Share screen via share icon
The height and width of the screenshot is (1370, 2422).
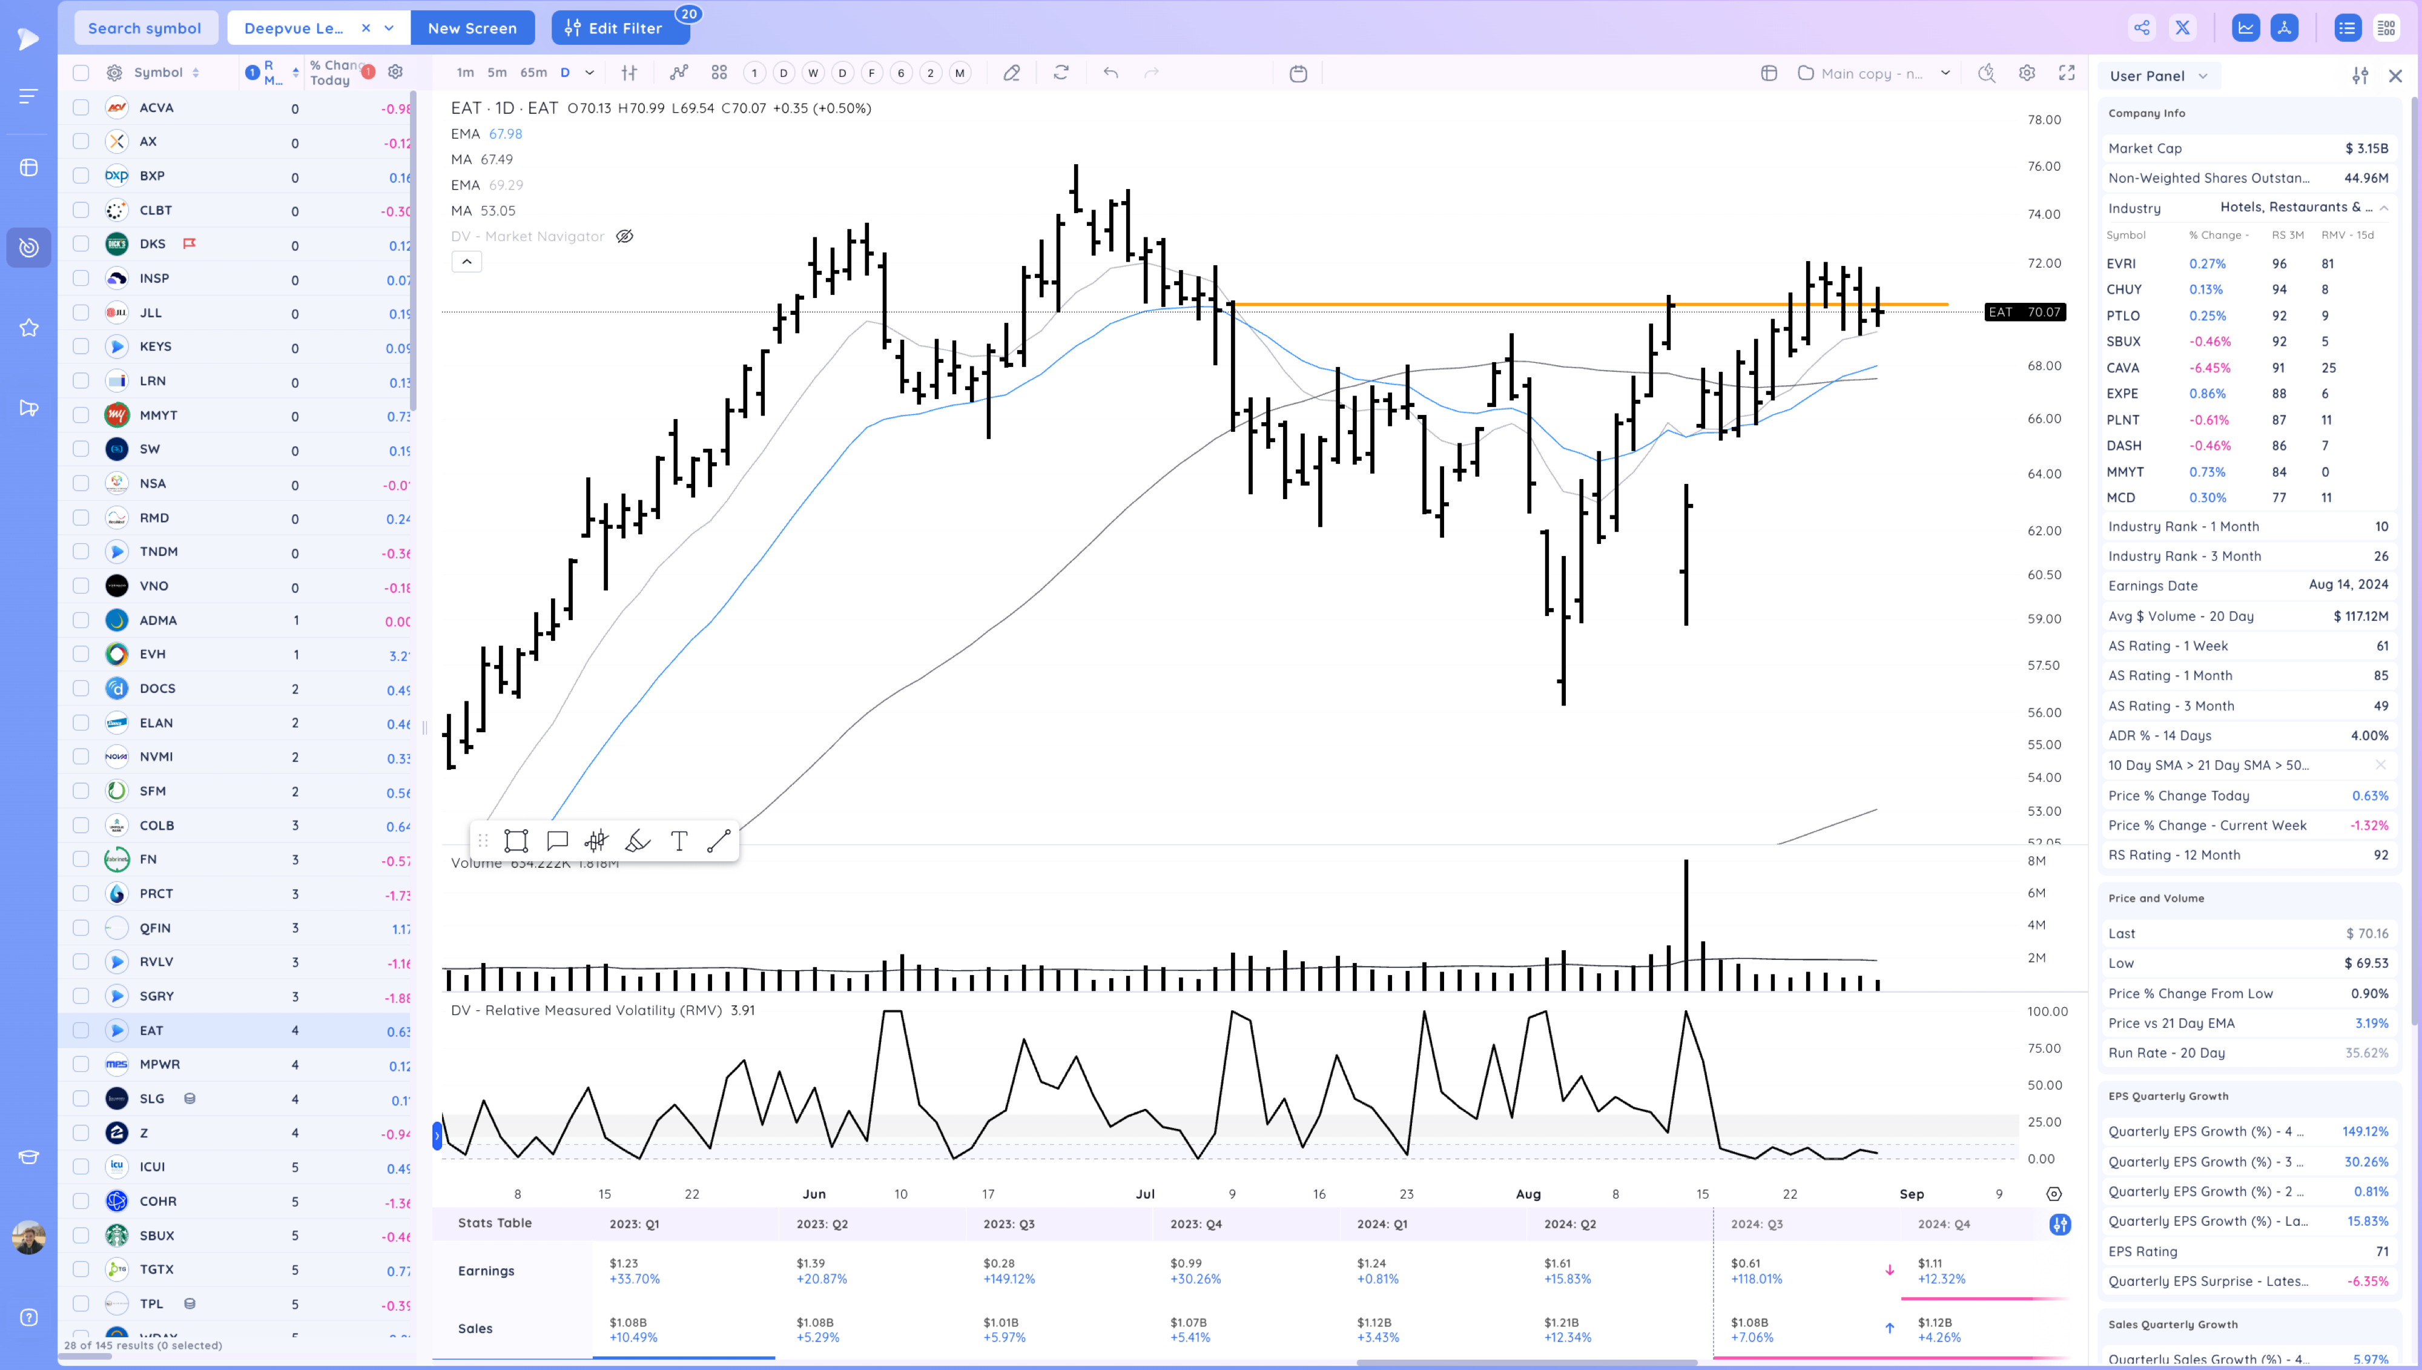[x=2142, y=28]
